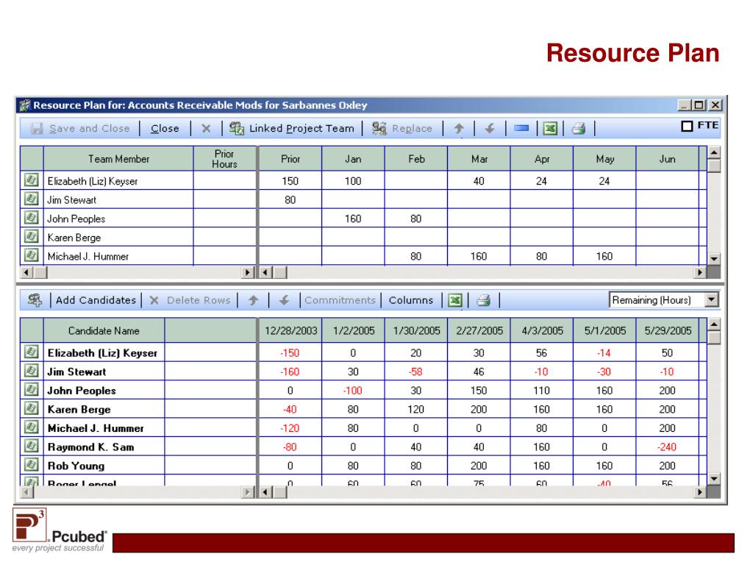
Task: Click row icon for candidate Karen Berge
Action: coord(31,408)
